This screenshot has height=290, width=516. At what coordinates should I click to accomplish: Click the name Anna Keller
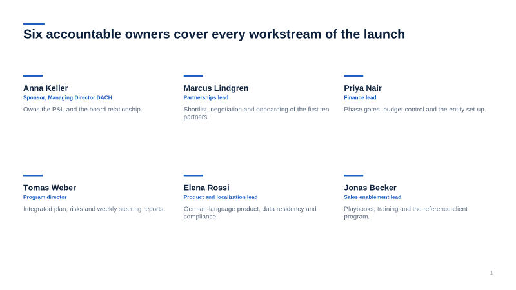pos(45,88)
